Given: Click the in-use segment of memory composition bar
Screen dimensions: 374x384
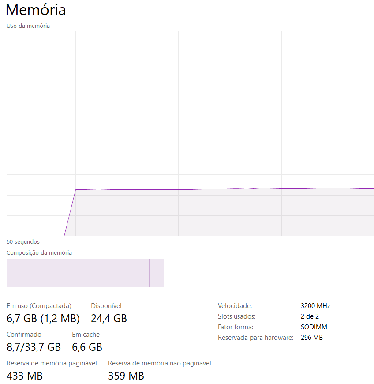Looking at the screenshot, I should point(78,273).
